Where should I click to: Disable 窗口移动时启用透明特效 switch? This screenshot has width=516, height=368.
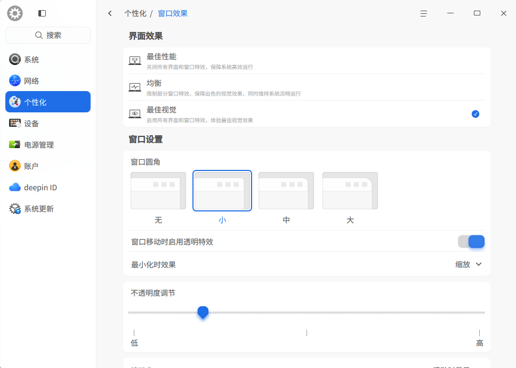point(471,242)
